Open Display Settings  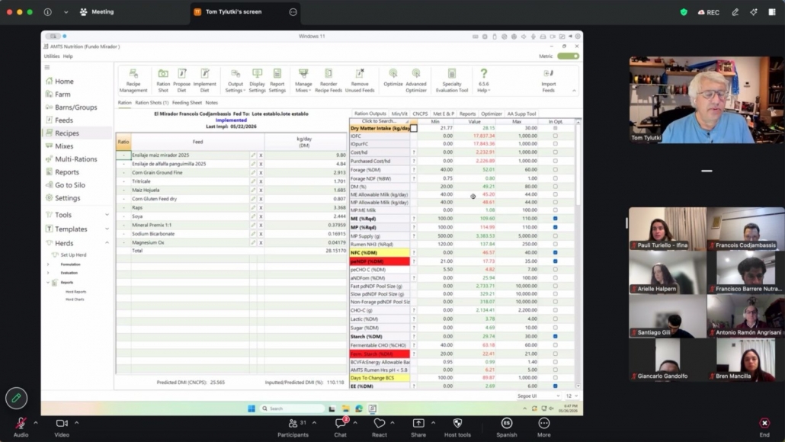pos(257,81)
